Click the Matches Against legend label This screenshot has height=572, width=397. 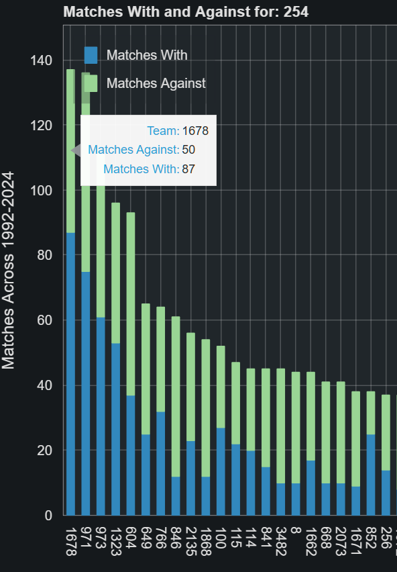(x=156, y=83)
